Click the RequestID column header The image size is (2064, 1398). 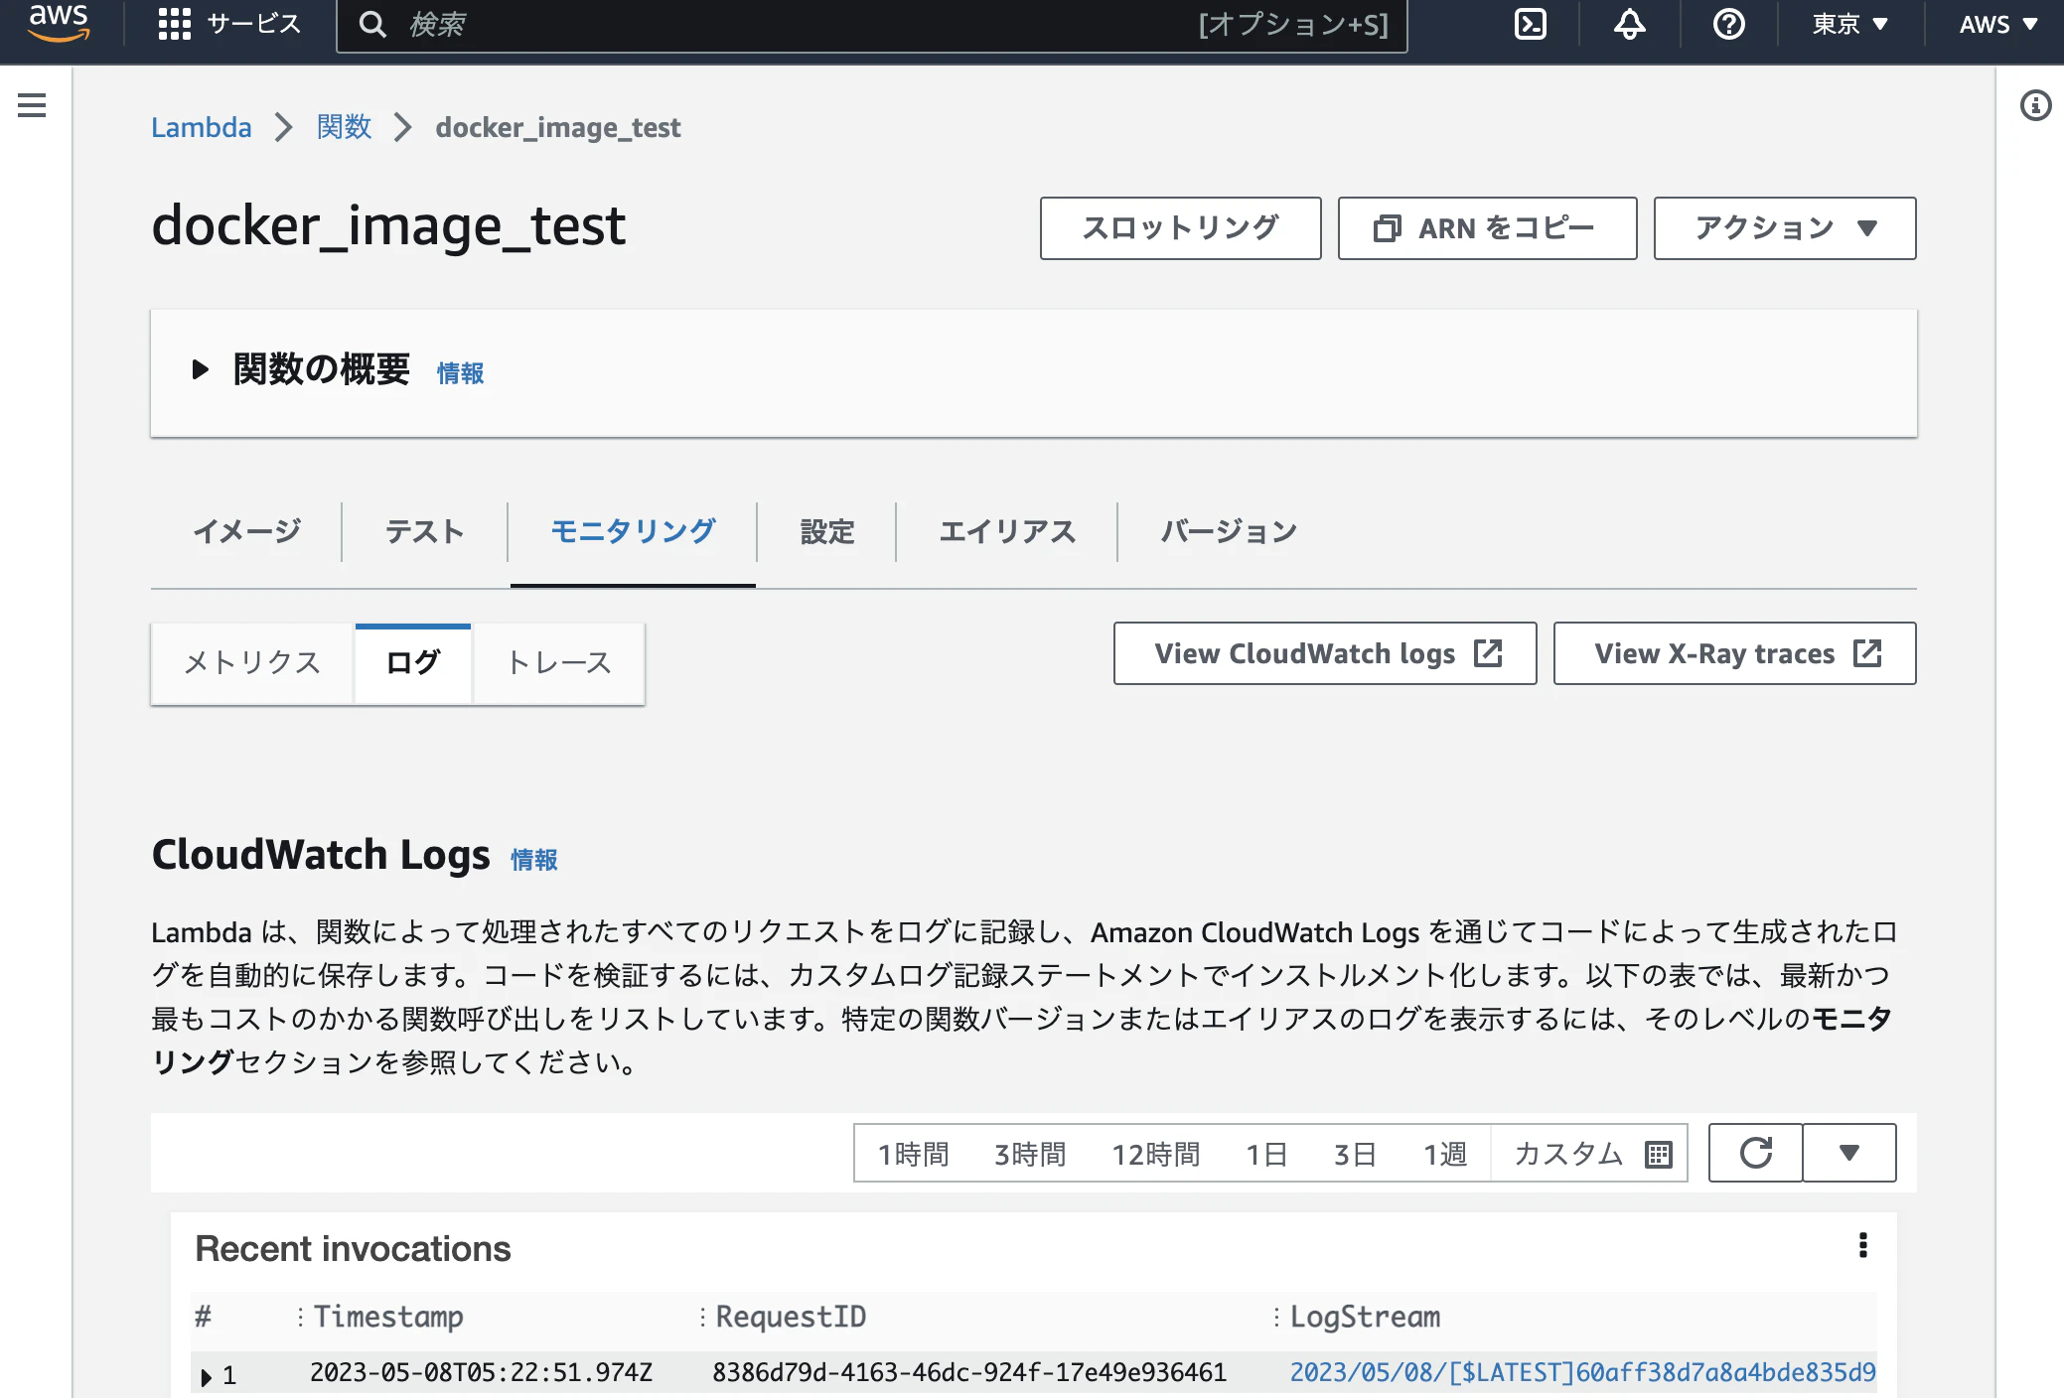[791, 1317]
